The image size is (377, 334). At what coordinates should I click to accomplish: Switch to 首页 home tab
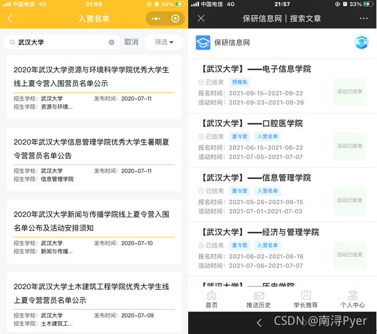click(x=211, y=299)
